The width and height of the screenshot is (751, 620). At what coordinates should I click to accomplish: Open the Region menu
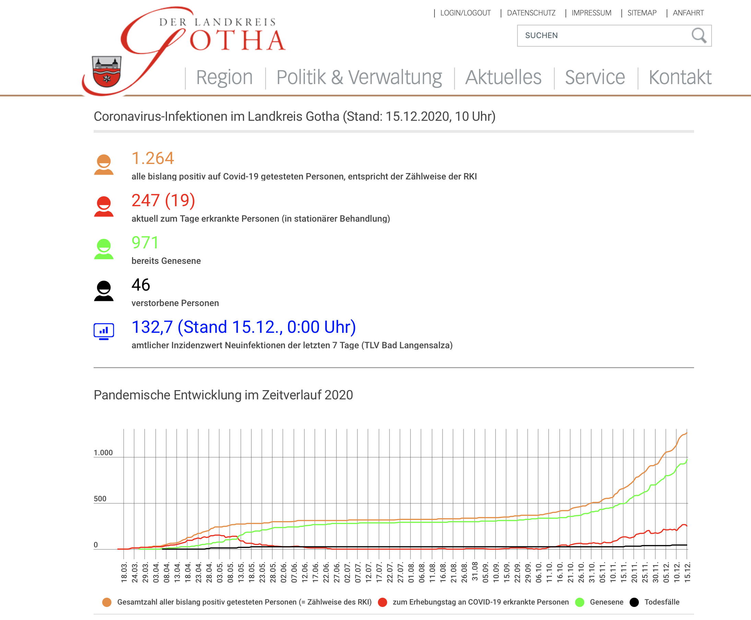coord(224,77)
